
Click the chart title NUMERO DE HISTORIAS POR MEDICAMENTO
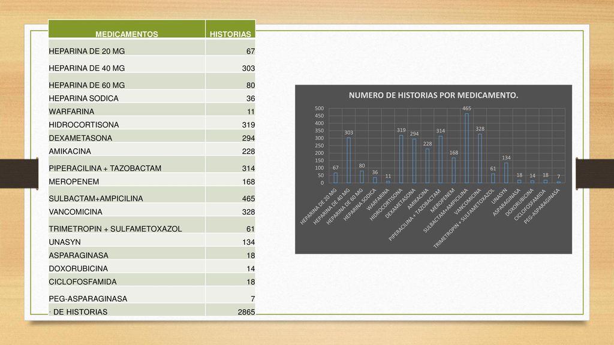(434, 95)
